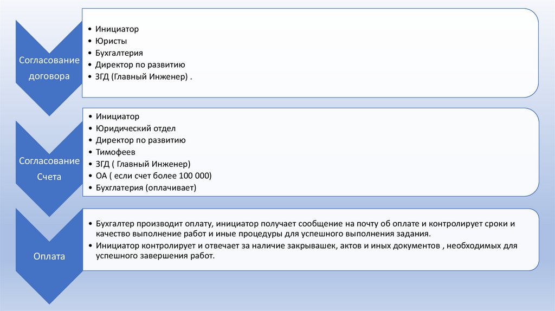The width and height of the screenshot is (555, 311).
Task: Click "ЗГД ( Главный Инженер)" in the invoice list
Action: coord(143,164)
